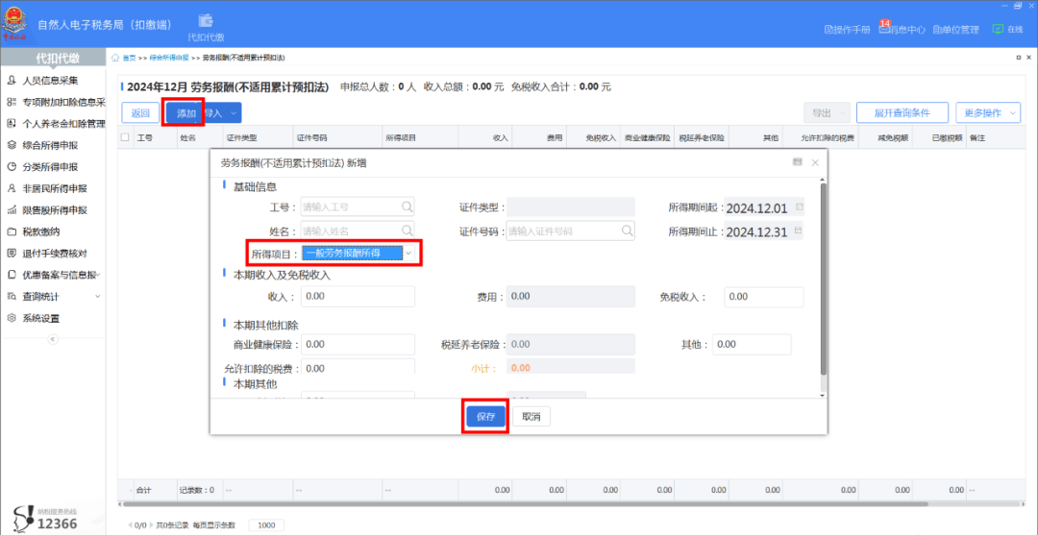The height and width of the screenshot is (535, 1038).
Task: Click the 首页 home icon in breadcrumb
Action: click(116, 58)
